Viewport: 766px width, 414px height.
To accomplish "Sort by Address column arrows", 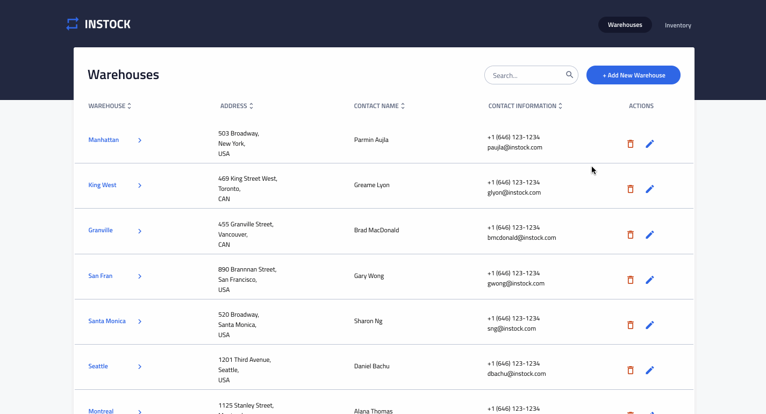I will tap(251, 106).
